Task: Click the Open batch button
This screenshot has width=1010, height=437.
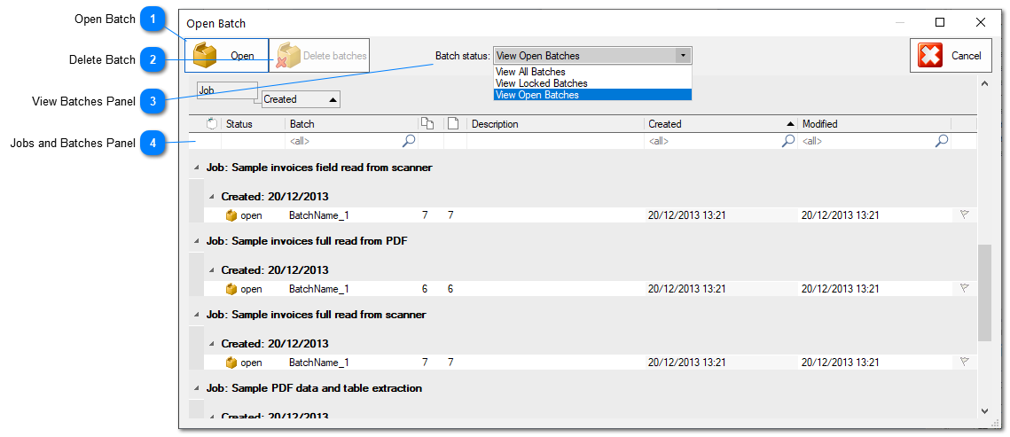Action: pos(226,55)
